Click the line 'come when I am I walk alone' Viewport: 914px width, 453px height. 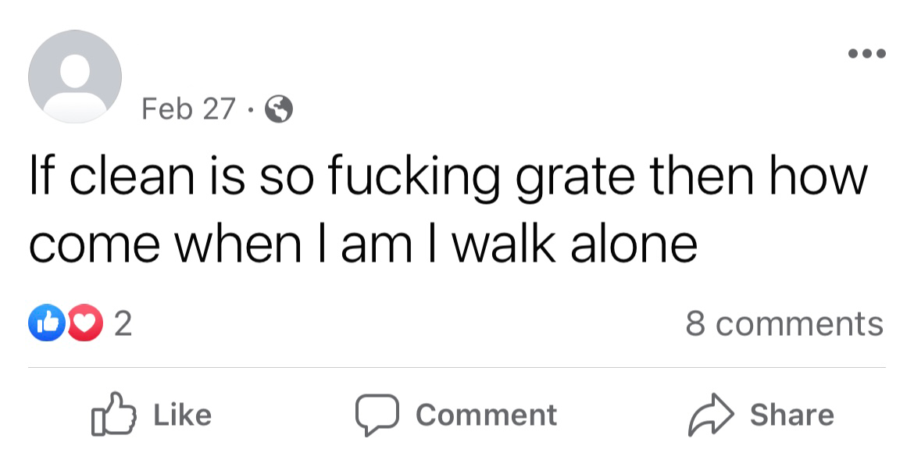362,244
